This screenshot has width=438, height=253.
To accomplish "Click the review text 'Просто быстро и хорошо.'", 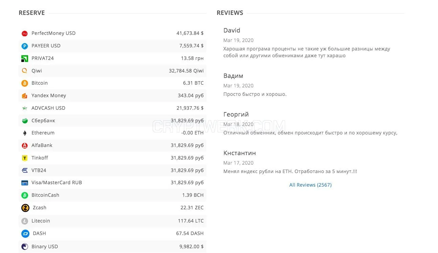I will click(x=255, y=94).
